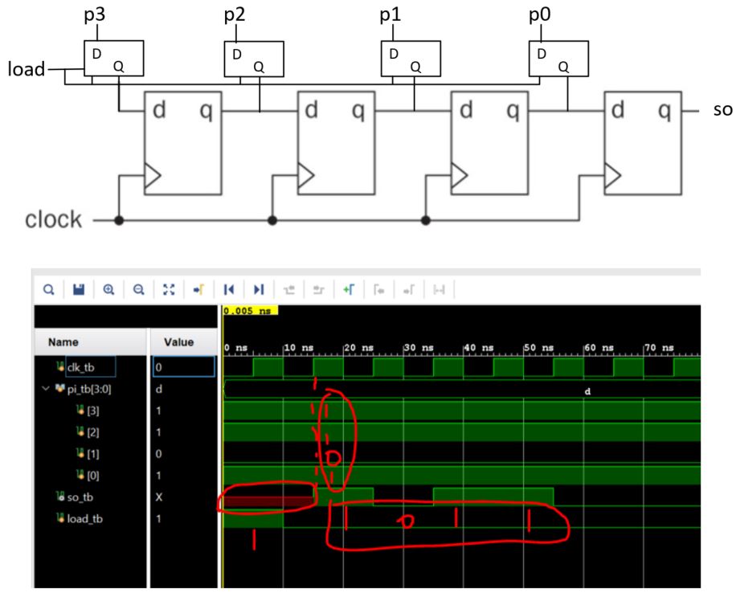Viewport: 736px width, 597px height.
Task: Click the yellow 0.005 ns cursor marker
Action: (249, 310)
